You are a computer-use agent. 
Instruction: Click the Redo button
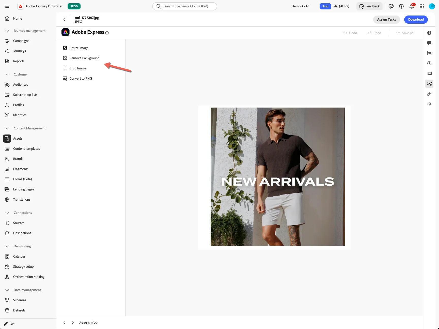point(374,33)
